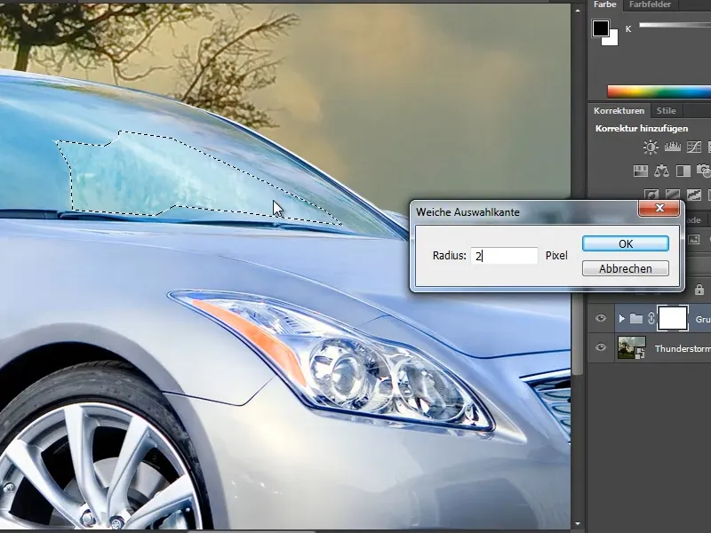Add a Curves adjustment icon

[694, 147]
